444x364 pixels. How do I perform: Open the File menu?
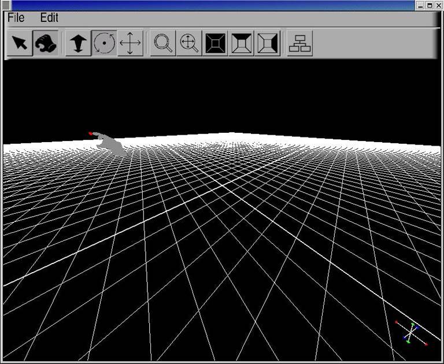pos(16,18)
